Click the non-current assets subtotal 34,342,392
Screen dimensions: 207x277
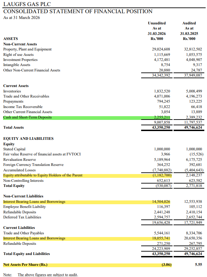[x=161, y=75]
